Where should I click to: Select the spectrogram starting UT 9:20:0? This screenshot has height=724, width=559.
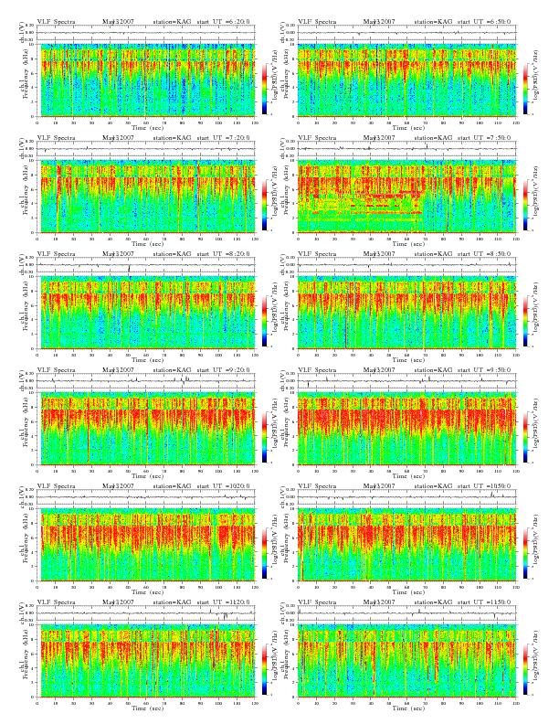point(146,429)
